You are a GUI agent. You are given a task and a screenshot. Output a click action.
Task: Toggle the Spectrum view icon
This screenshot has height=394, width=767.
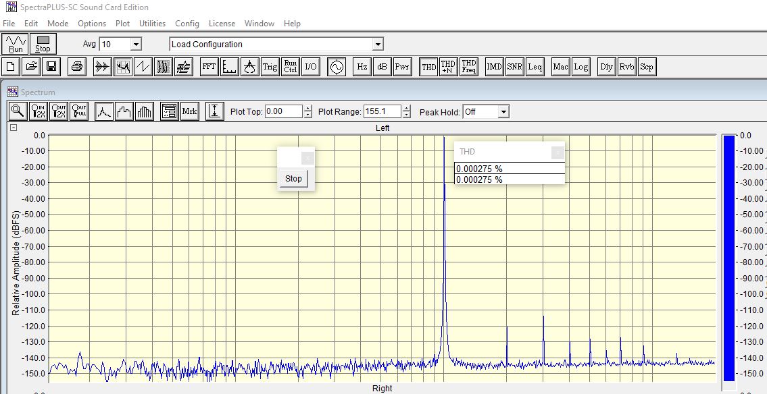123,66
